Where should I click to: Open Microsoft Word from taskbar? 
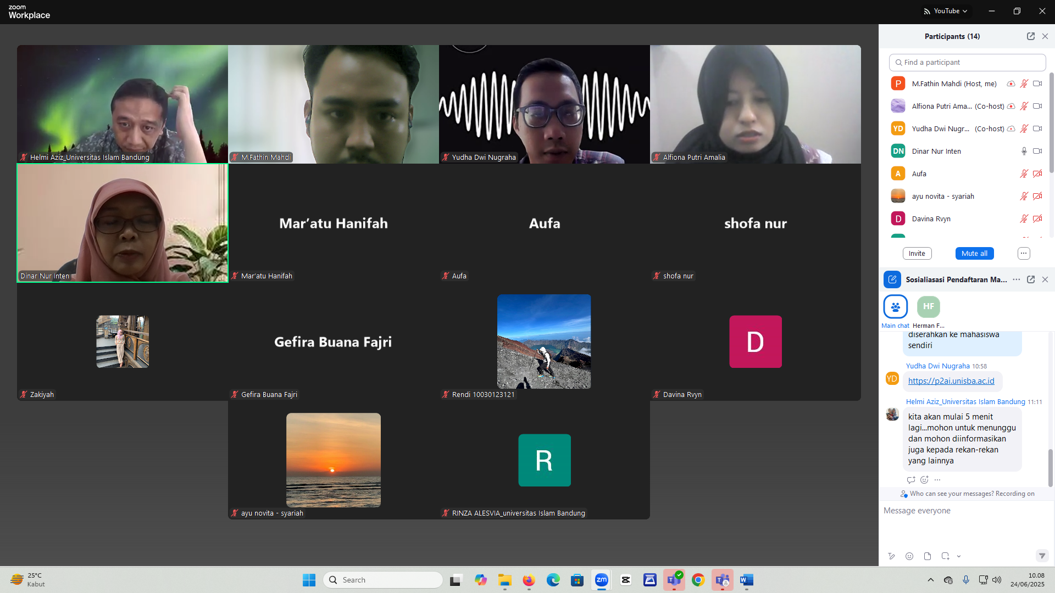(x=747, y=580)
